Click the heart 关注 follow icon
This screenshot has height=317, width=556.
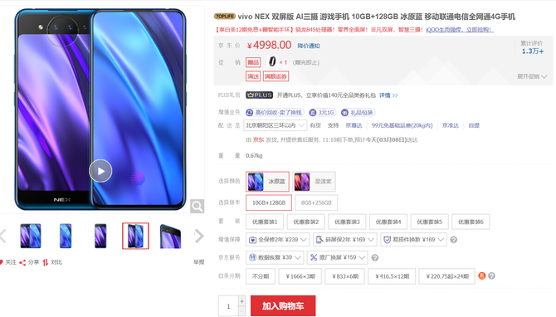pos(1,262)
